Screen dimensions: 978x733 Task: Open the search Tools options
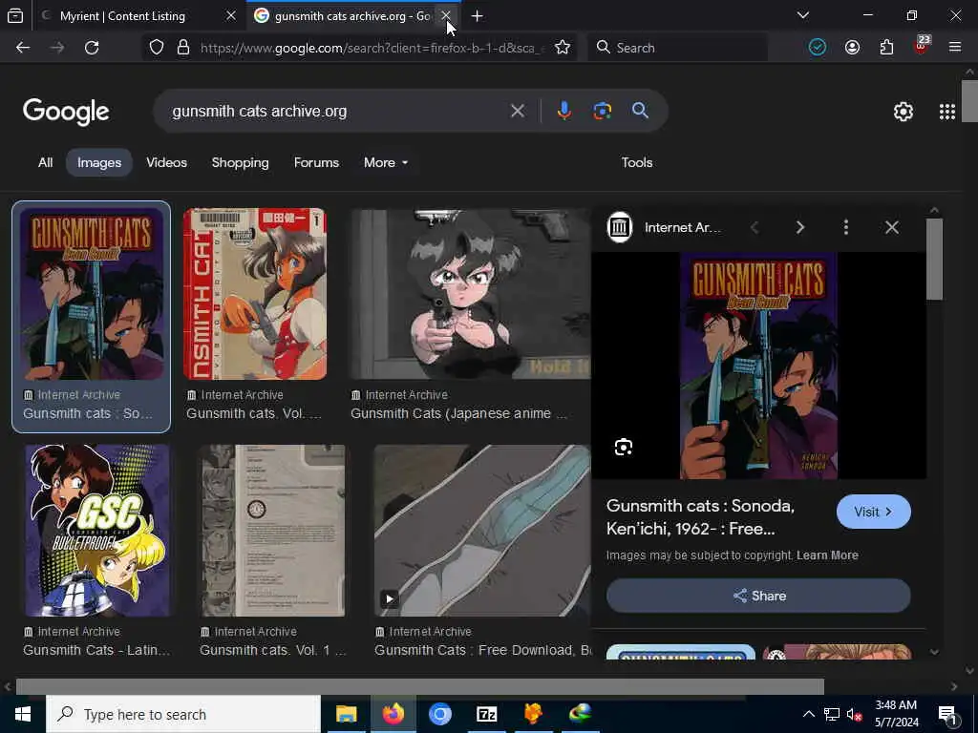point(637,162)
